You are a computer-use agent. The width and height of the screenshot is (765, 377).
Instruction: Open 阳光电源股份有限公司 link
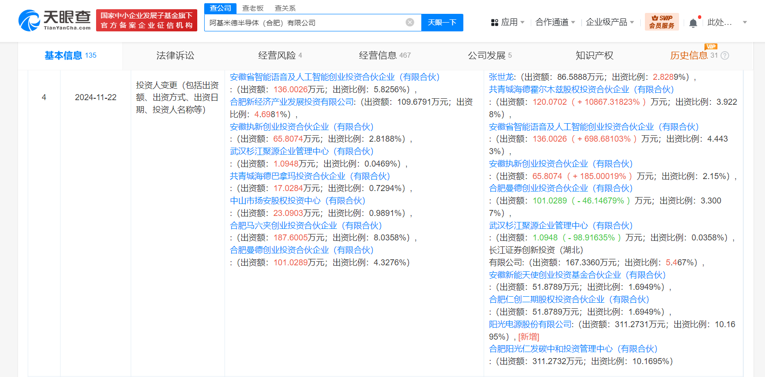(530, 324)
